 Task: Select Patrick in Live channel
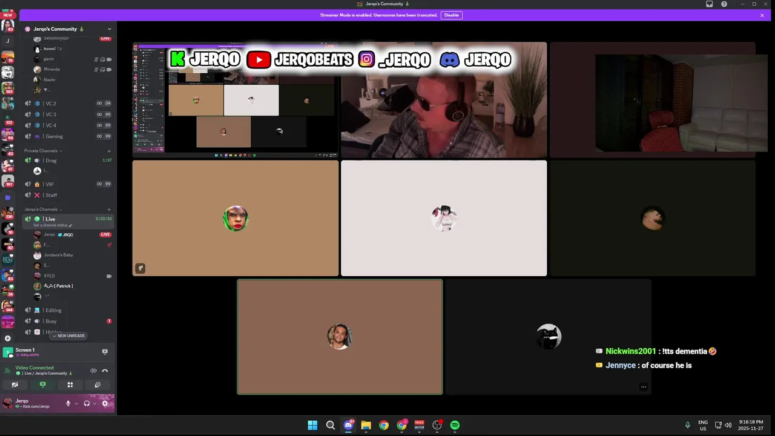(x=73, y=286)
